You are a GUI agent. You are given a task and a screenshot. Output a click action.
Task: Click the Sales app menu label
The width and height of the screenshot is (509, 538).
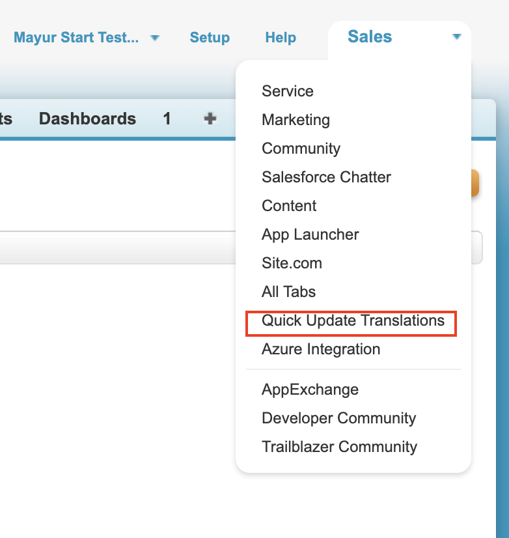click(x=370, y=36)
